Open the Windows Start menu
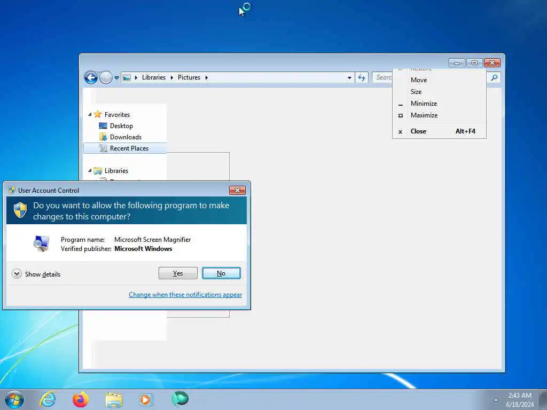 coord(14,399)
